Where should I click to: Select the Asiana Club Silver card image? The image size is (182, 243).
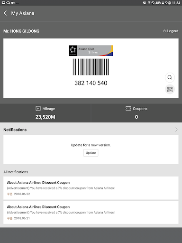[x=91, y=51]
